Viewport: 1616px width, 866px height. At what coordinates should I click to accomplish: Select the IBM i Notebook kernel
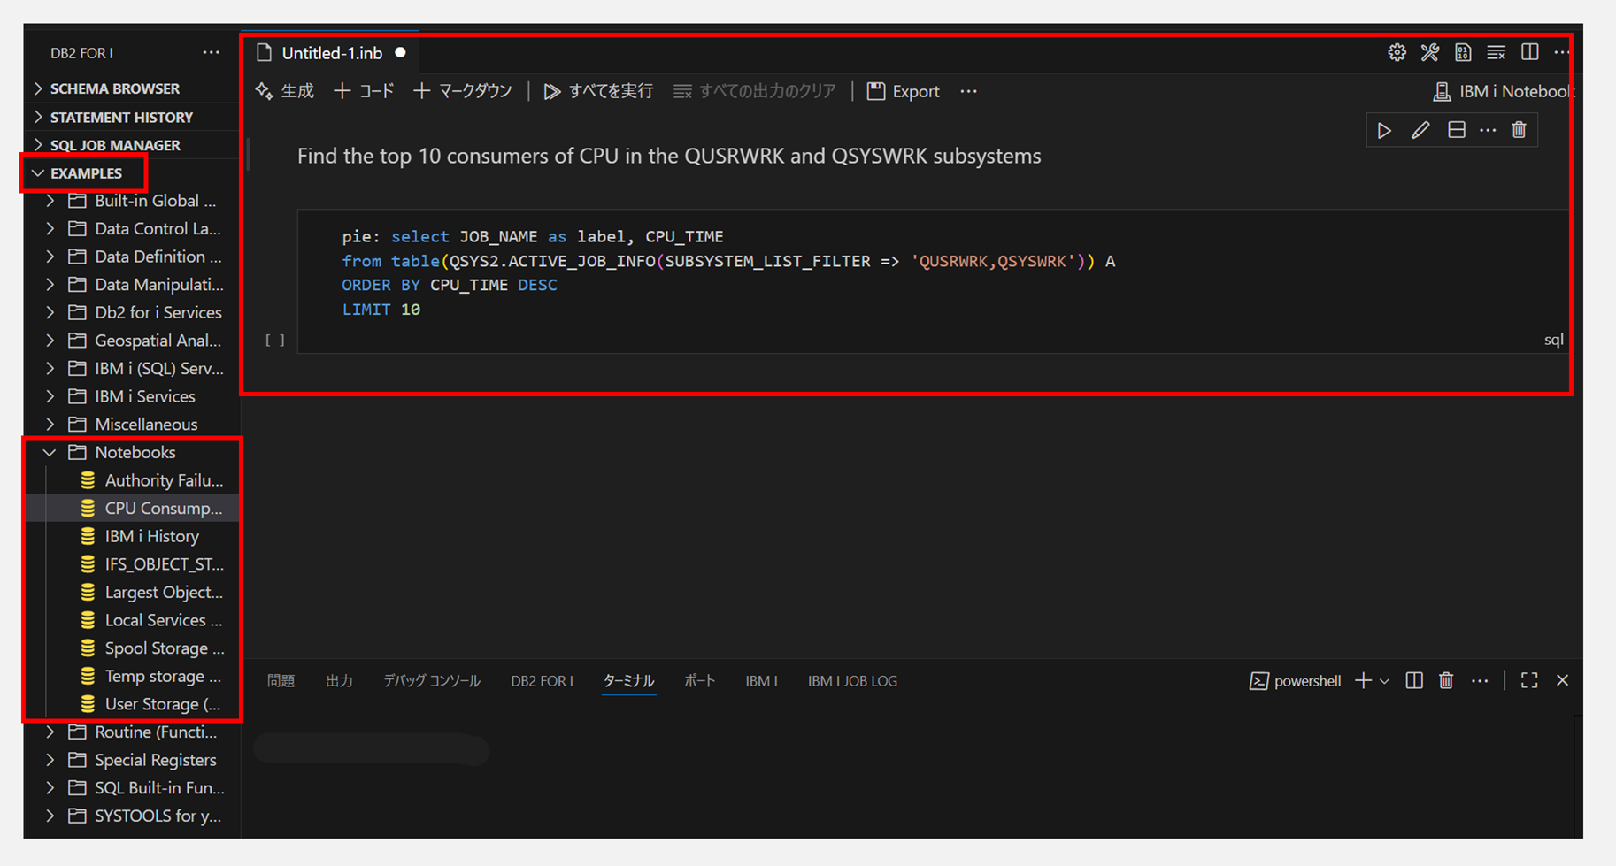1502,91
